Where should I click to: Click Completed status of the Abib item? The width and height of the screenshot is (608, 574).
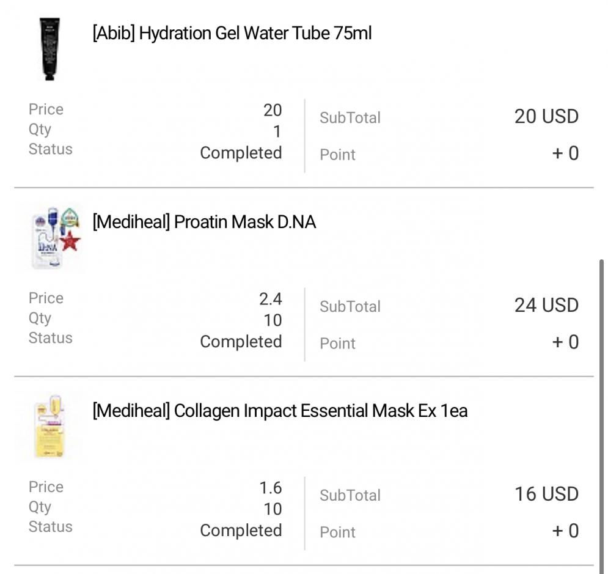click(x=241, y=153)
